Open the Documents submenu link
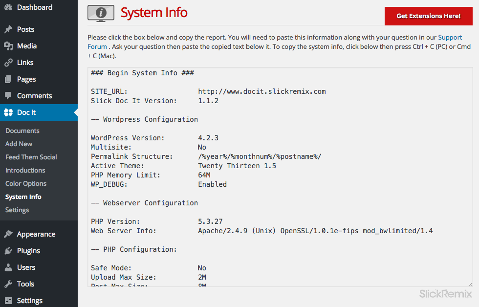The width and height of the screenshot is (479, 307). [22, 131]
